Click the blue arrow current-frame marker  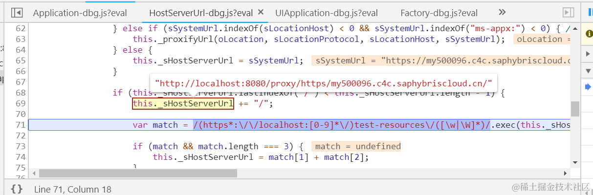[588, 87]
